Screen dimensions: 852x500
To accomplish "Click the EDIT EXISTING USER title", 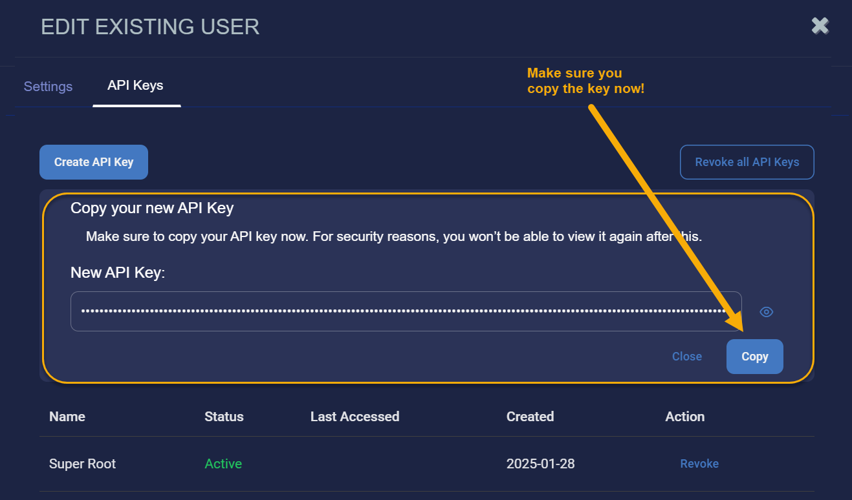I will point(150,26).
